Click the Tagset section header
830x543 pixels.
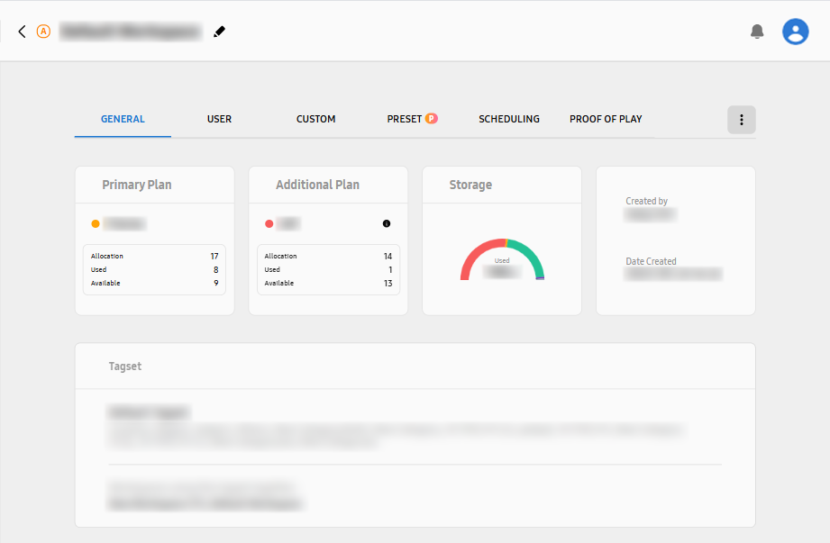pos(125,367)
